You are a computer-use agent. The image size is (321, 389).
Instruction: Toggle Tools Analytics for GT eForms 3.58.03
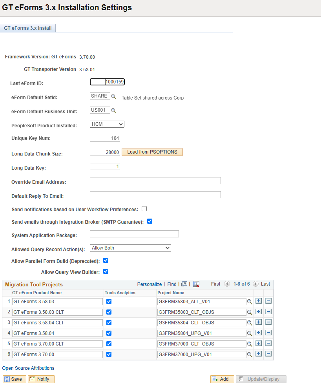[x=109, y=301]
